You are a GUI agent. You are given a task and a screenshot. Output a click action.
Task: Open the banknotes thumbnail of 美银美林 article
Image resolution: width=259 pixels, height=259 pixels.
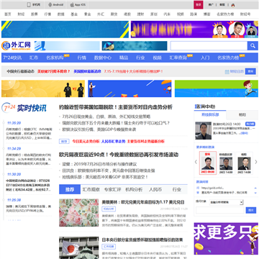tap(79, 213)
